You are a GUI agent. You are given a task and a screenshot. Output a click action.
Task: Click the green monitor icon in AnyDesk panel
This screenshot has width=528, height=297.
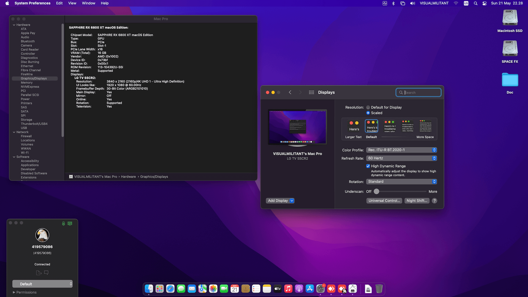70,224
